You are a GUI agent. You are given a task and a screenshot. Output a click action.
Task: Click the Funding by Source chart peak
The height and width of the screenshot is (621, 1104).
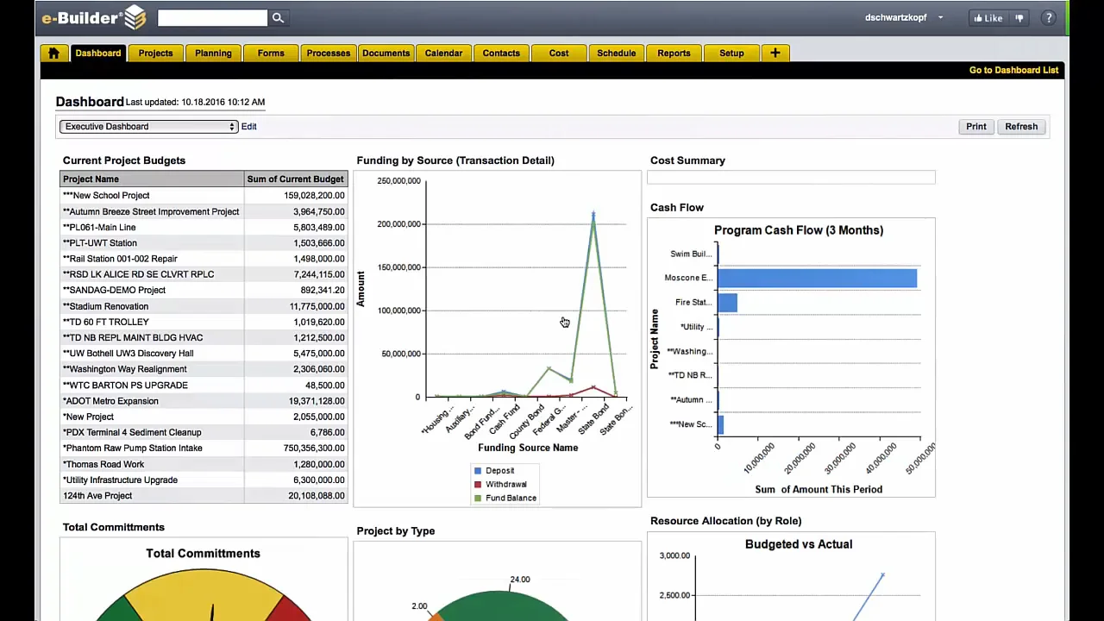[593, 215]
